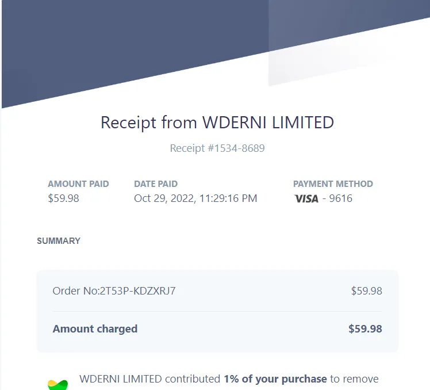This screenshot has width=430, height=390.
Task: Click the AMOUNT PAID label
Action: 78,184
